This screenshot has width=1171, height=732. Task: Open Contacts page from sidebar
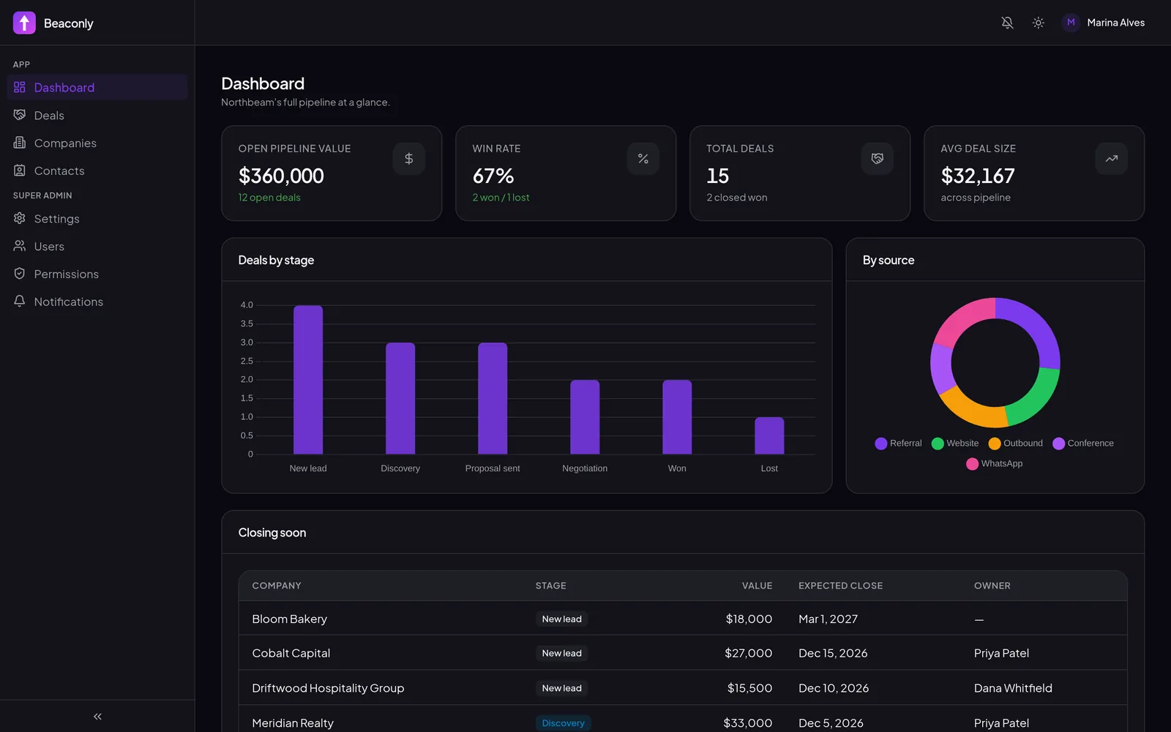click(x=97, y=171)
